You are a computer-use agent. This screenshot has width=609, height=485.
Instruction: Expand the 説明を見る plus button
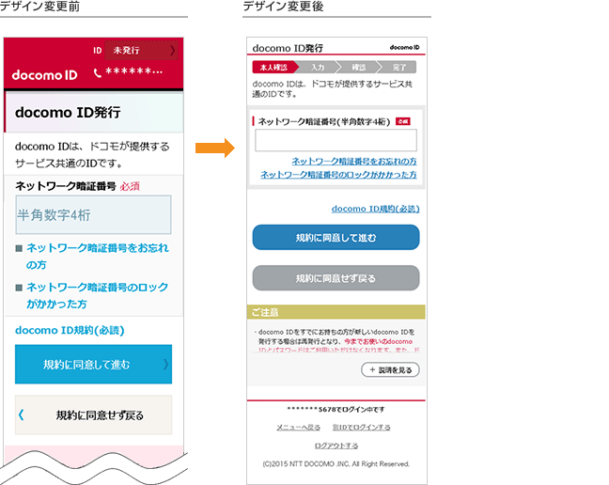(x=389, y=370)
